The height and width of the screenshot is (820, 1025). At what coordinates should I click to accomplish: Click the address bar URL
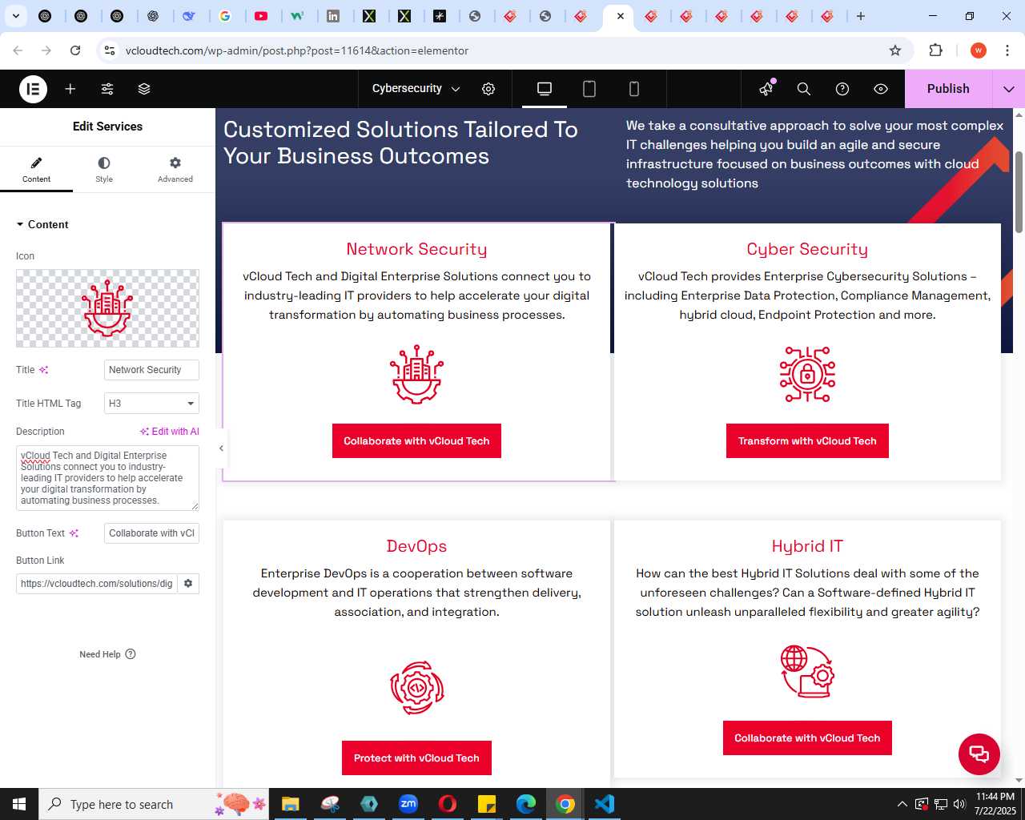pyautogui.click(x=297, y=50)
